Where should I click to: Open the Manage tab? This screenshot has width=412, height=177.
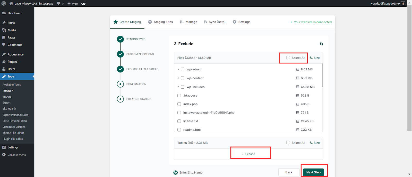pos(188,22)
